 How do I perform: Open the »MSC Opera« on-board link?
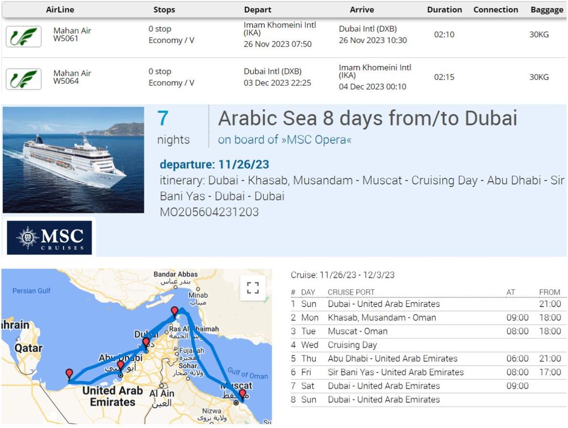(x=284, y=139)
